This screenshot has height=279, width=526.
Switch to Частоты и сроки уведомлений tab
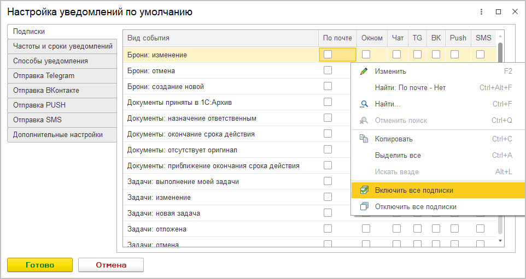pos(62,46)
